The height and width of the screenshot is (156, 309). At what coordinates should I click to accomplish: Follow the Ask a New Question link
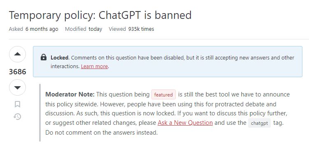coord(185,123)
